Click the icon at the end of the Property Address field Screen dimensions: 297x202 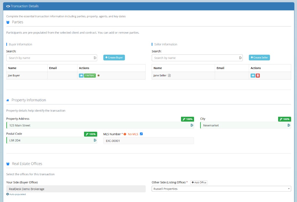coord(192,125)
